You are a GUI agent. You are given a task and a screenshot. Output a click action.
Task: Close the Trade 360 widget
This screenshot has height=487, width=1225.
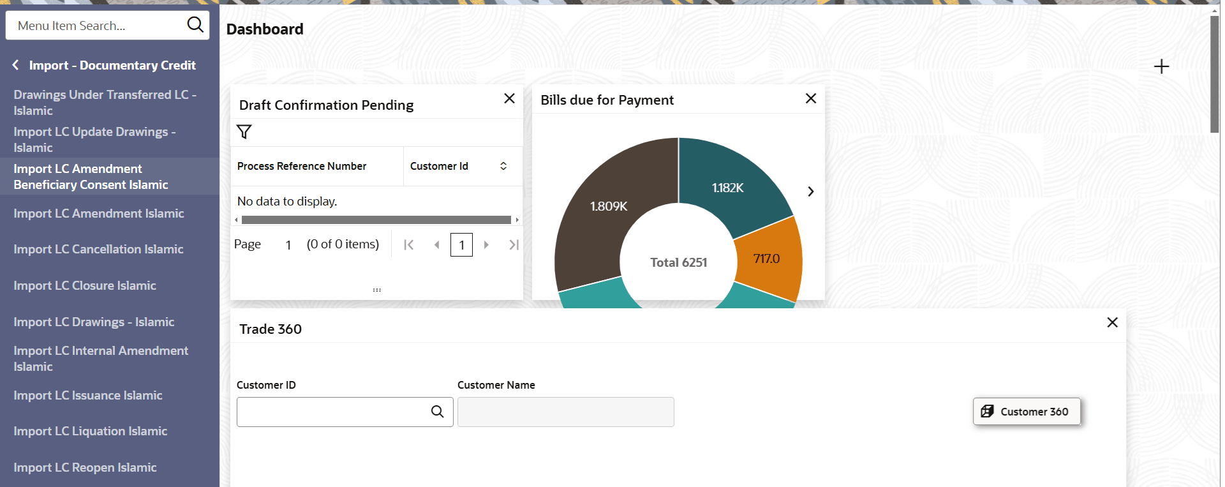point(1112,322)
